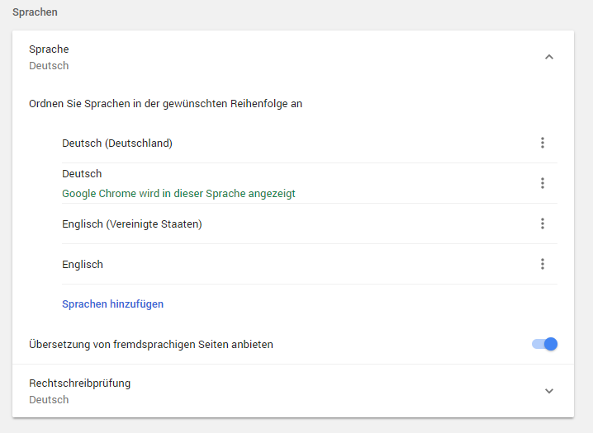
Task: Click the Ordnen Sie Sprachen instruction text
Action: (166, 103)
